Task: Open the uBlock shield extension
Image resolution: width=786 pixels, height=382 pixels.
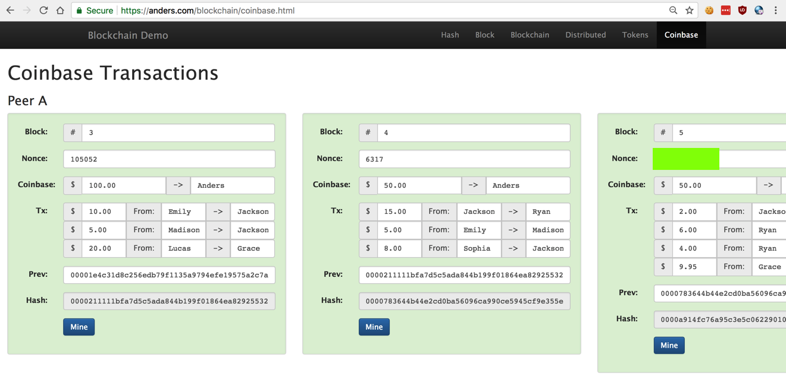Action: pos(742,10)
